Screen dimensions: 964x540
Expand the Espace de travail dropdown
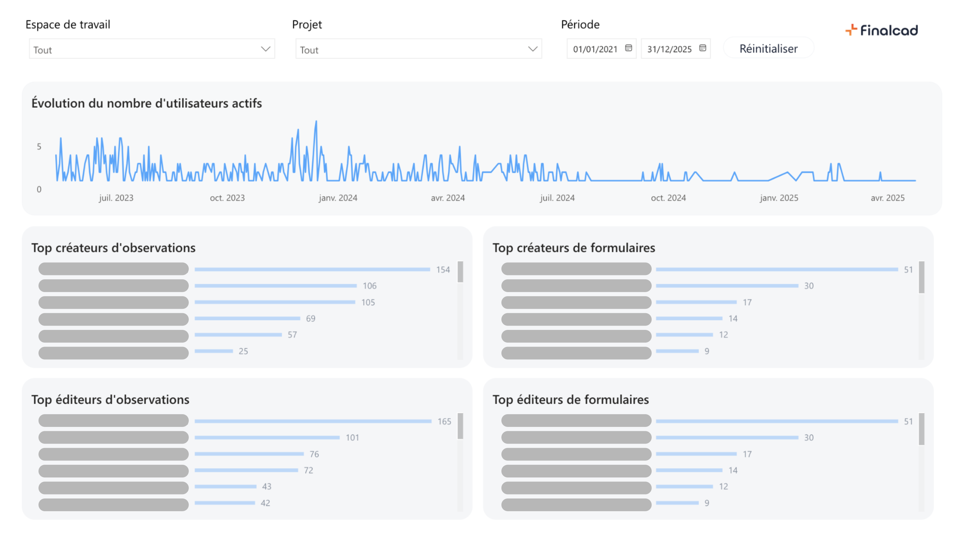pos(265,49)
